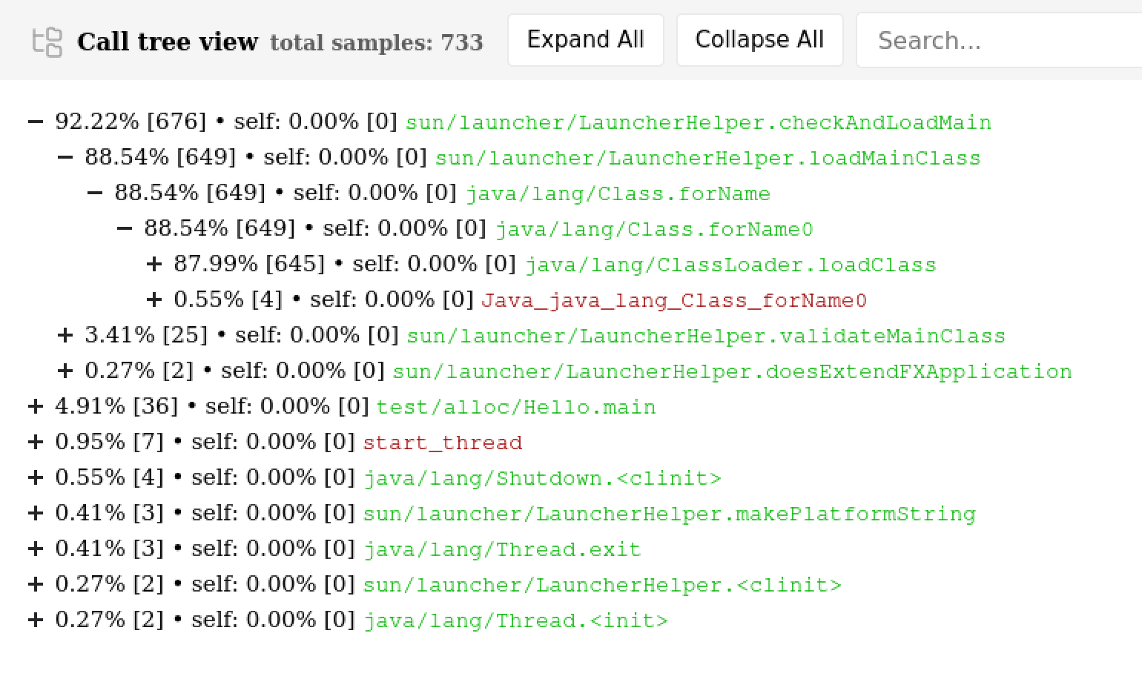Collapse the java/lang/Class.forName node
Screen dimensions: 1142x682
click(95, 193)
